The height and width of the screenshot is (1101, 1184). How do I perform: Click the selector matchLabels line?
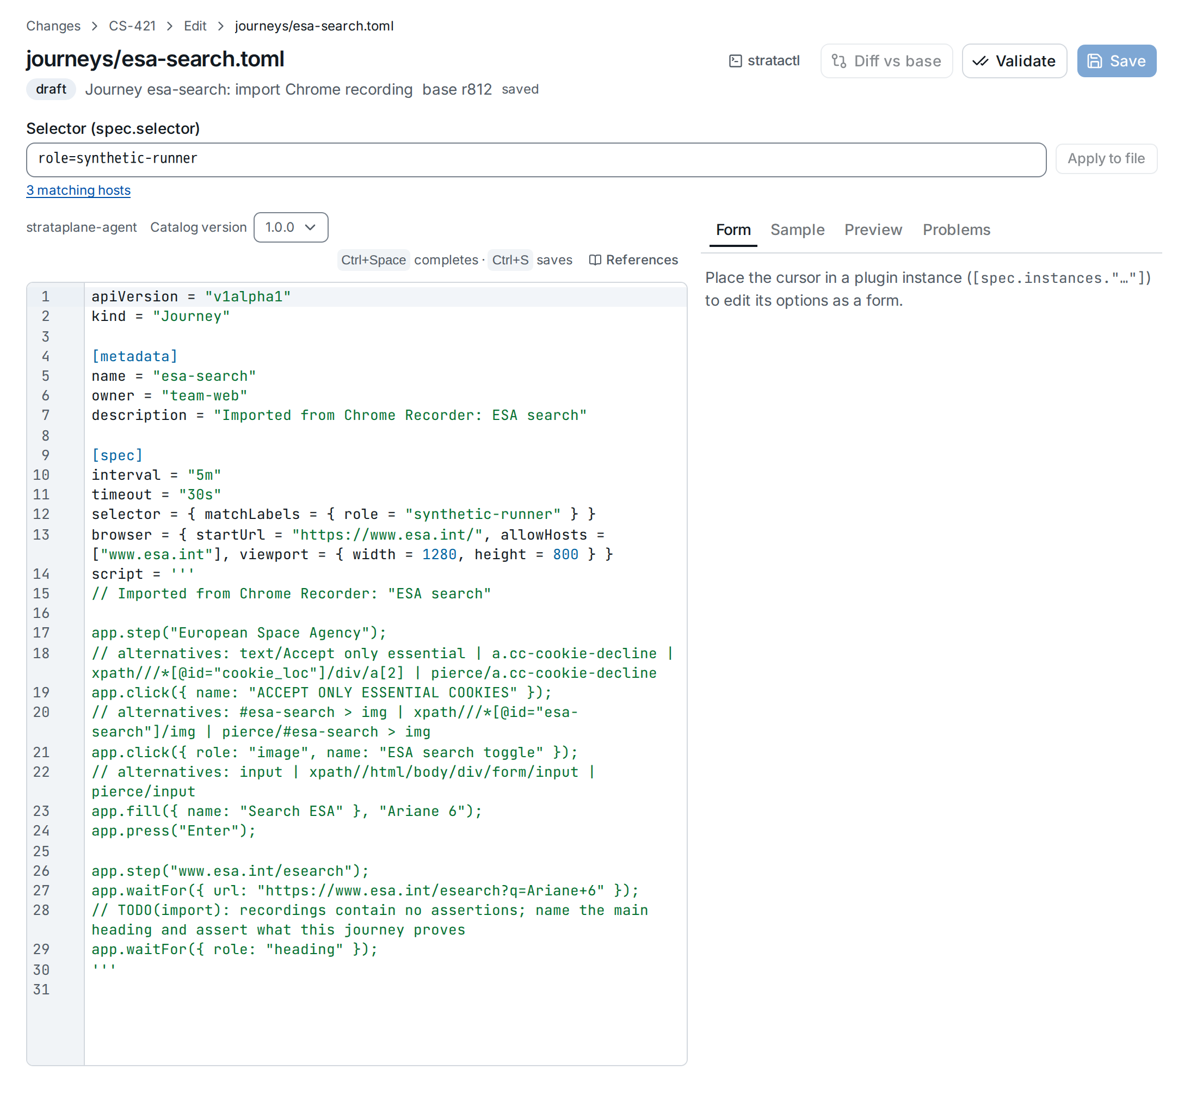344,514
